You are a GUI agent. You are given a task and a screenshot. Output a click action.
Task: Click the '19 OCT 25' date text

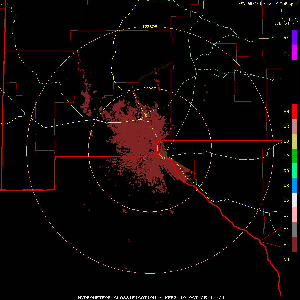point(194,298)
